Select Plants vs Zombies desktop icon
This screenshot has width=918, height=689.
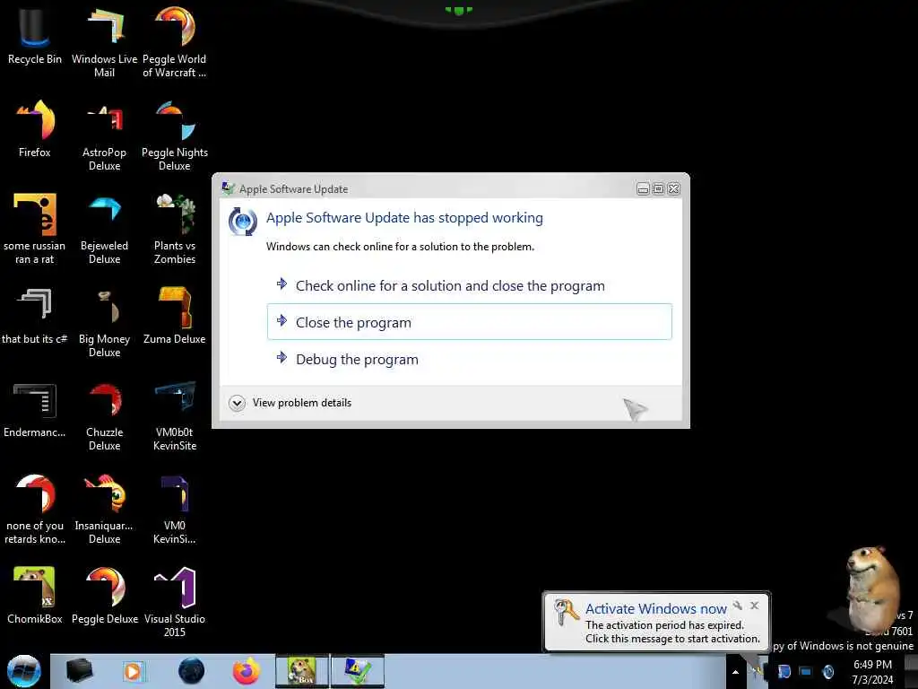pyautogui.click(x=175, y=229)
